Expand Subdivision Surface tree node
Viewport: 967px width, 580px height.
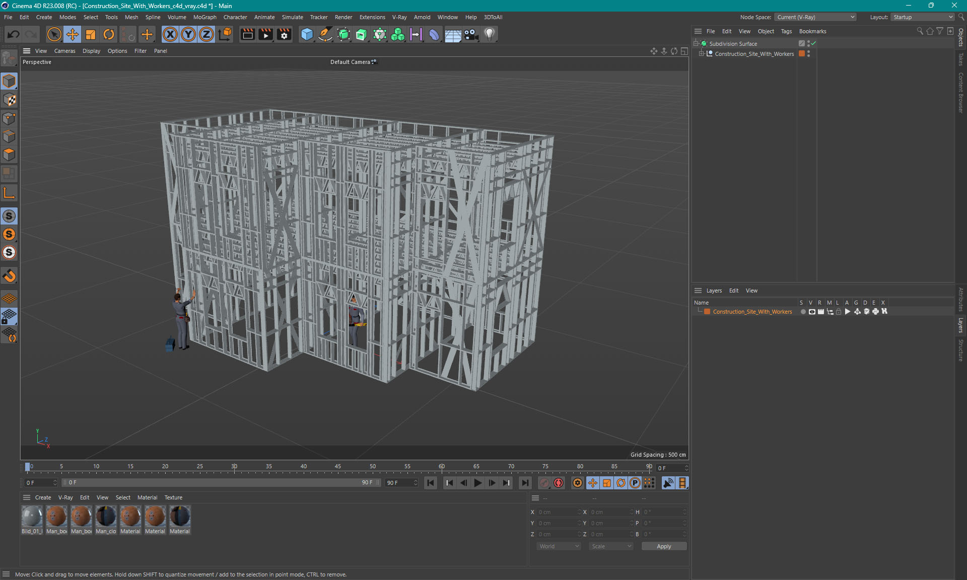[696, 43]
